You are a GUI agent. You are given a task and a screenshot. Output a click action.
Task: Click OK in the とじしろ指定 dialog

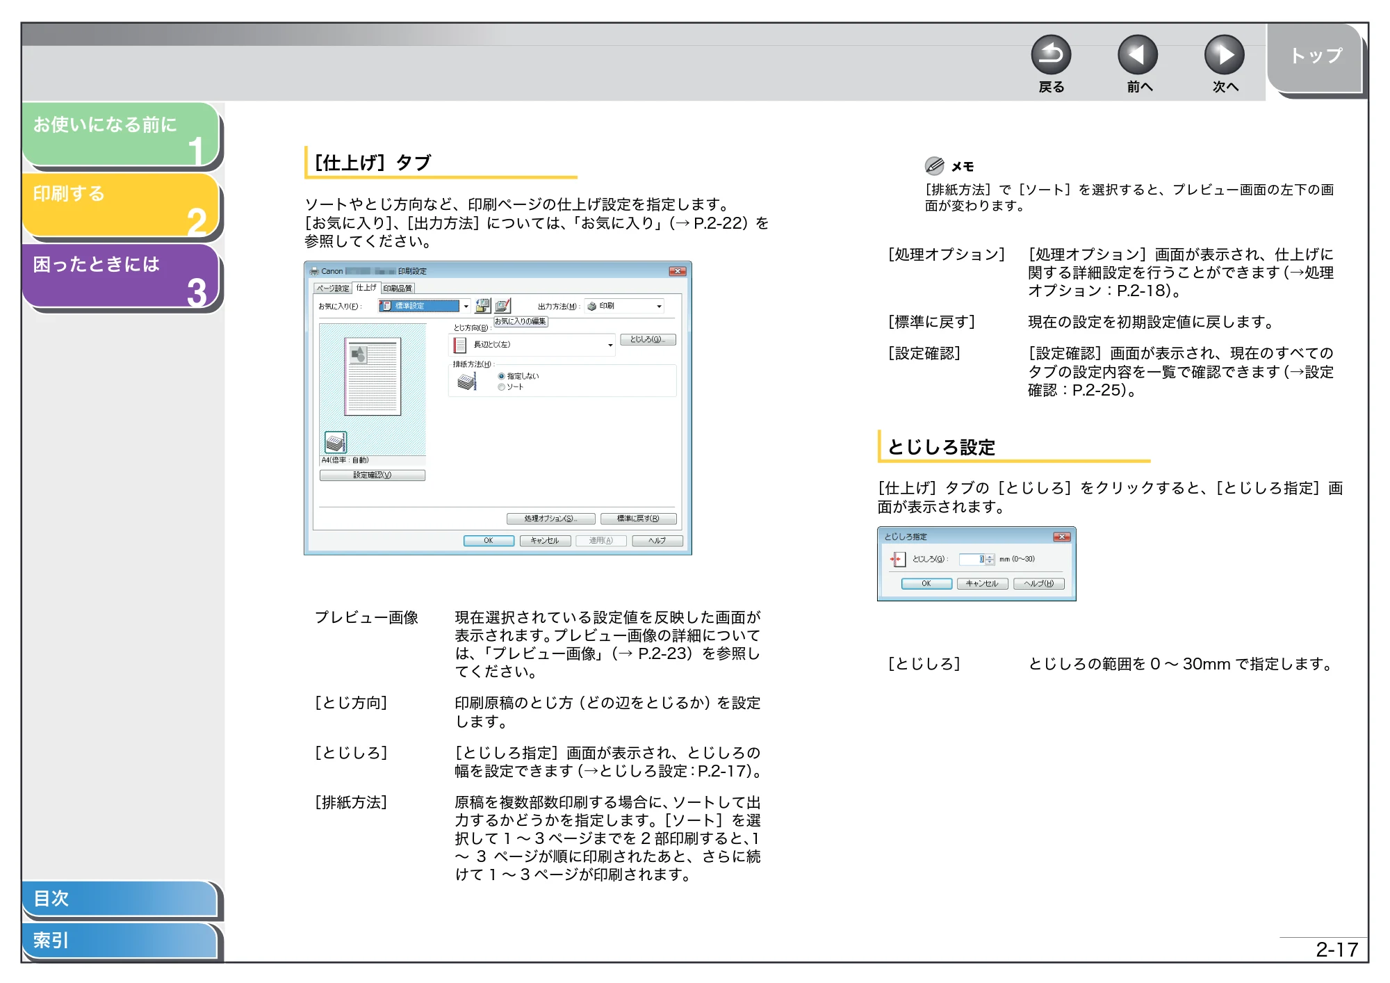pos(926,583)
